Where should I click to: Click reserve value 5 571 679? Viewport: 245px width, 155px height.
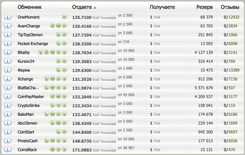click(x=204, y=88)
